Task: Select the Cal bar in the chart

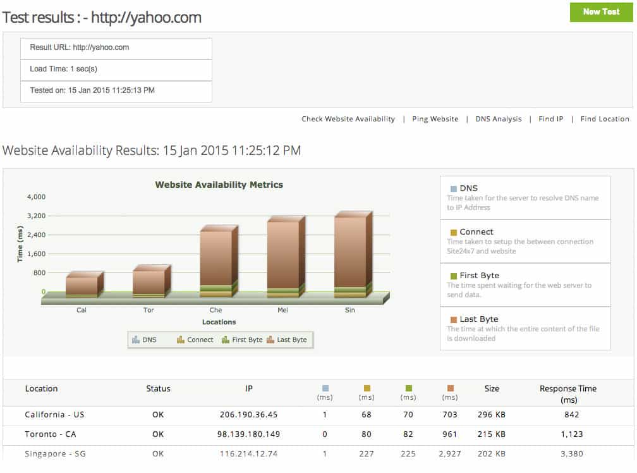Action: tap(84, 285)
